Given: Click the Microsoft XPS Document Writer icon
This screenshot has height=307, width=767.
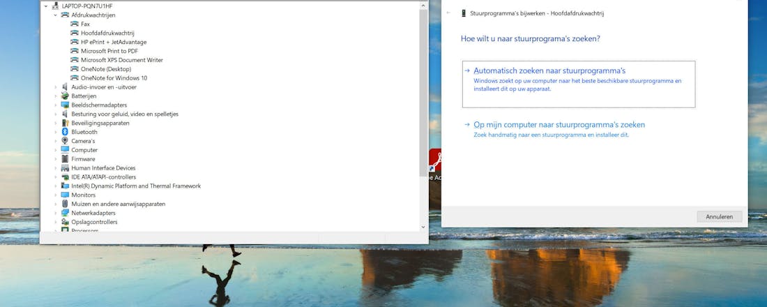Looking at the screenshot, I should (75, 60).
